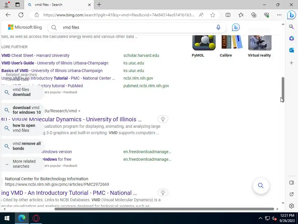Open Microsoft 365 sidebar app
Screen dimensions: 298x224
(x=291, y=38)
